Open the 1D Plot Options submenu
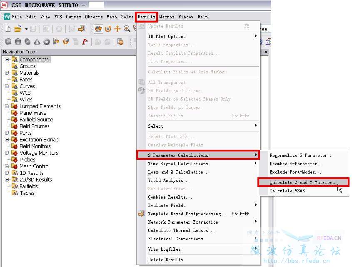The image size is (352, 267). (199, 36)
